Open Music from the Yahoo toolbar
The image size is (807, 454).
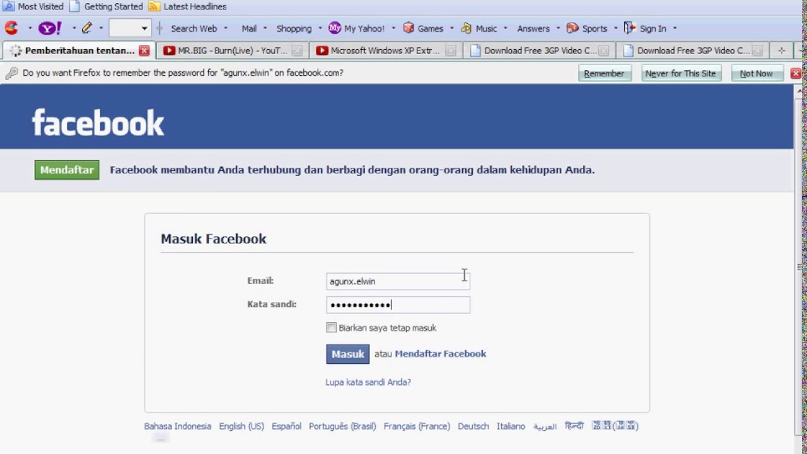(479, 28)
